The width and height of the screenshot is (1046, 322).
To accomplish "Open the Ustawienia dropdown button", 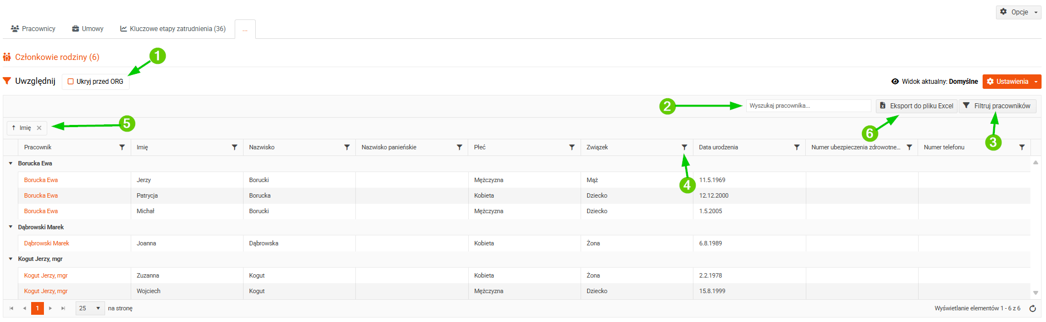I will click(1012, 82).
